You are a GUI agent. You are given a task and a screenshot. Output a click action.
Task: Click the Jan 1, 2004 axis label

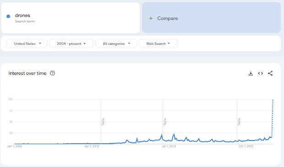coord(14,146)
